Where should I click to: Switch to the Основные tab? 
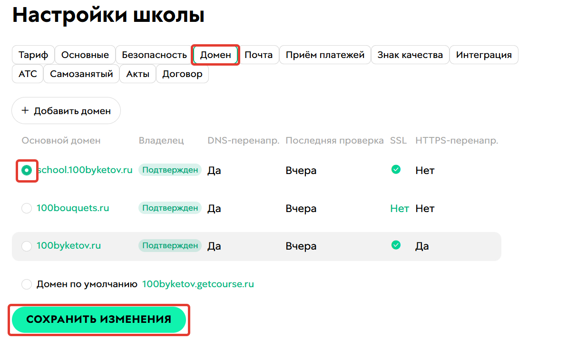coord(85,55)
